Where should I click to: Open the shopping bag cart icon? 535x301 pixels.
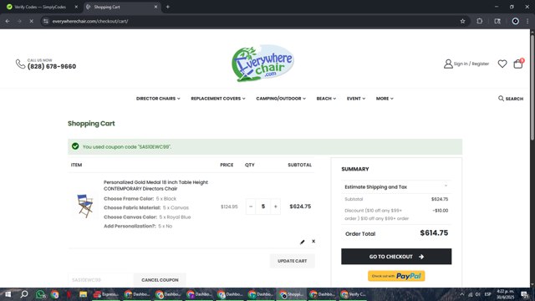pos(518,64)
